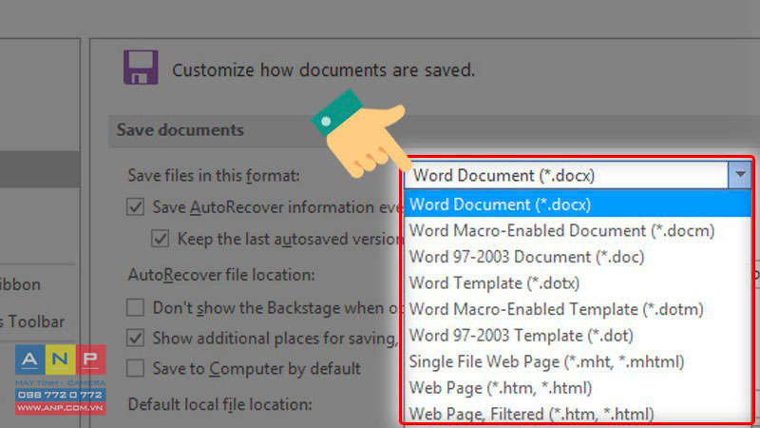Select Word Document (*.docx) in list
This screenshot has height=428, width=760.
point(578,204)
